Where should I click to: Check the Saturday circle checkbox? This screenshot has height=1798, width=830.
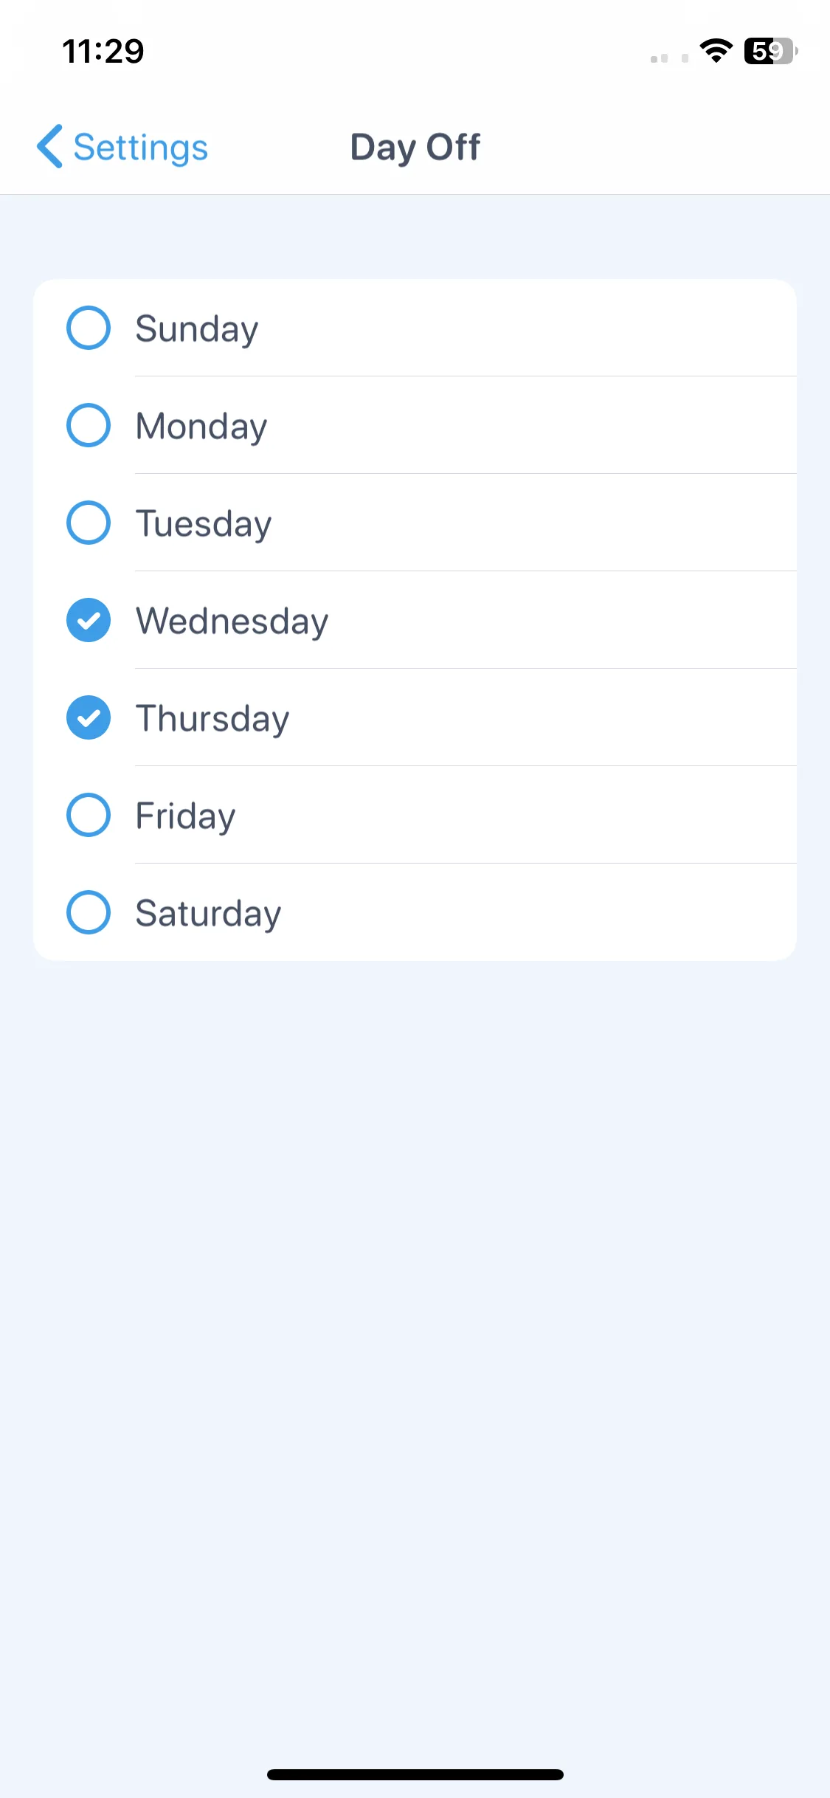[x=89, y=912]
